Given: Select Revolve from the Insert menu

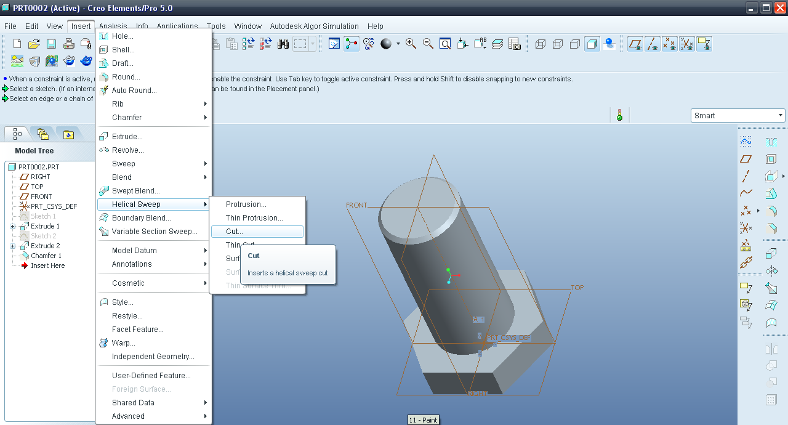Looking at the screenshot, I should [154, 150].
